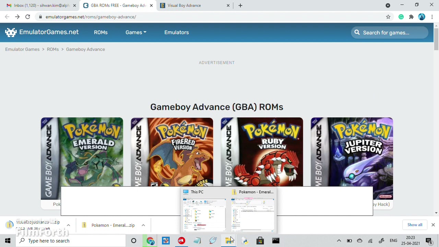Open Microsoft Store from the taskbar
This screenshot has width=439, height=247.
(260, 241)
